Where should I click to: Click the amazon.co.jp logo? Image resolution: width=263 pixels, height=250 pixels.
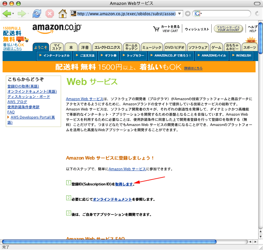coord(57,28)
